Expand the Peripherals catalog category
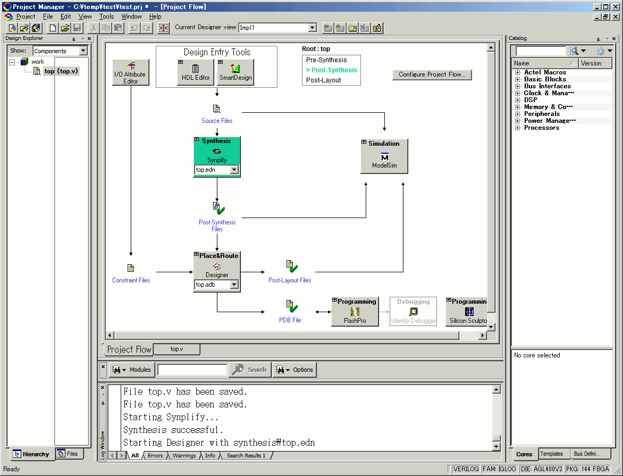The width and height of the screenshot is (623, 476). (x=517, y=114)
